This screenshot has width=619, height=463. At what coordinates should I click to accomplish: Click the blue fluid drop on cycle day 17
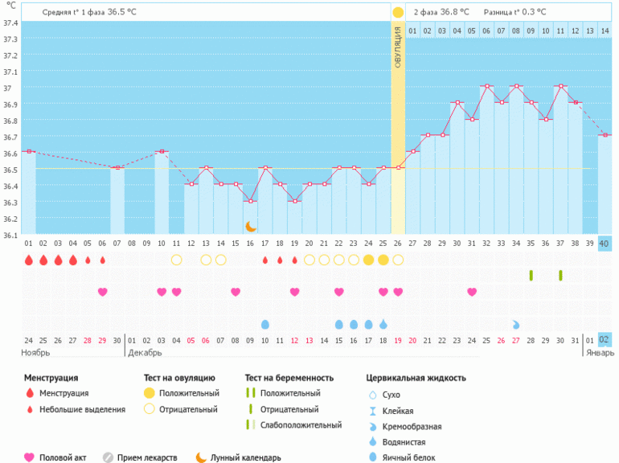(x=265, y=324)
